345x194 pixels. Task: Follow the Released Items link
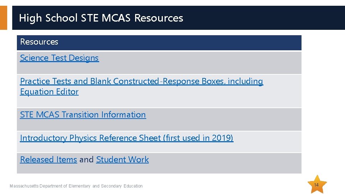pyautogui.click(x=49, y=160)
